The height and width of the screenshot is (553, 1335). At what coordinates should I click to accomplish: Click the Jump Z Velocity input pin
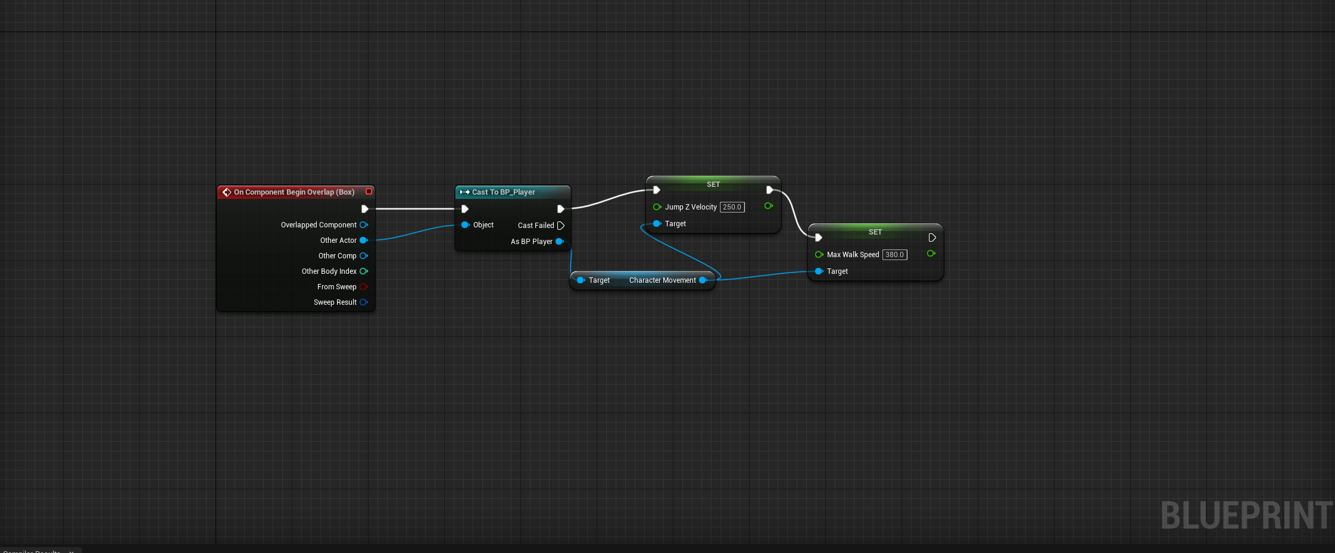657,207
